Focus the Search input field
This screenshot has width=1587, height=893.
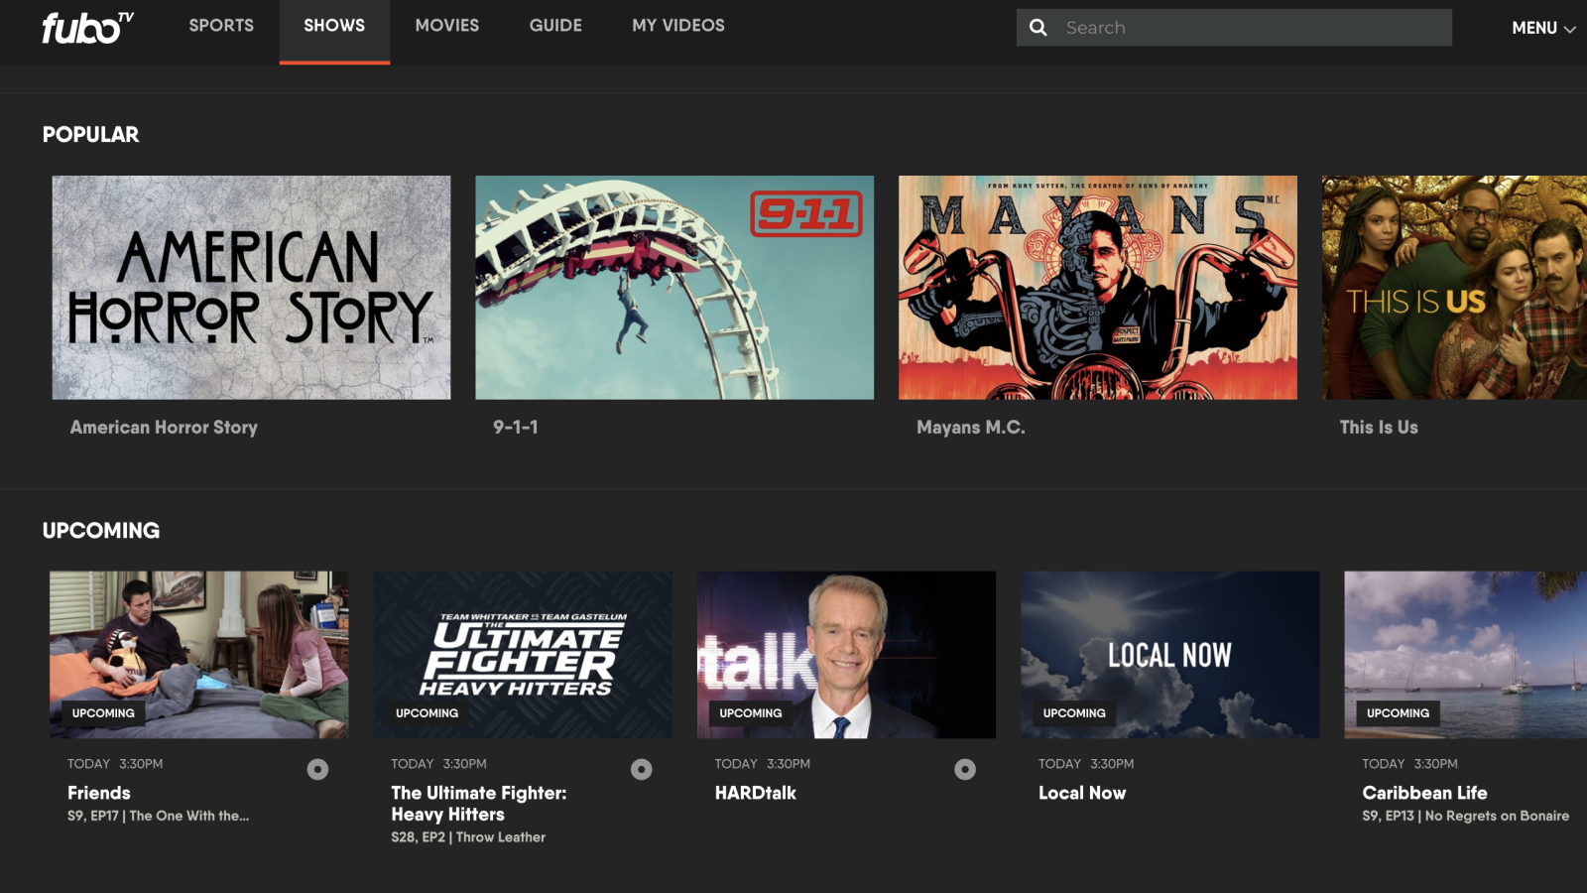1234,28
